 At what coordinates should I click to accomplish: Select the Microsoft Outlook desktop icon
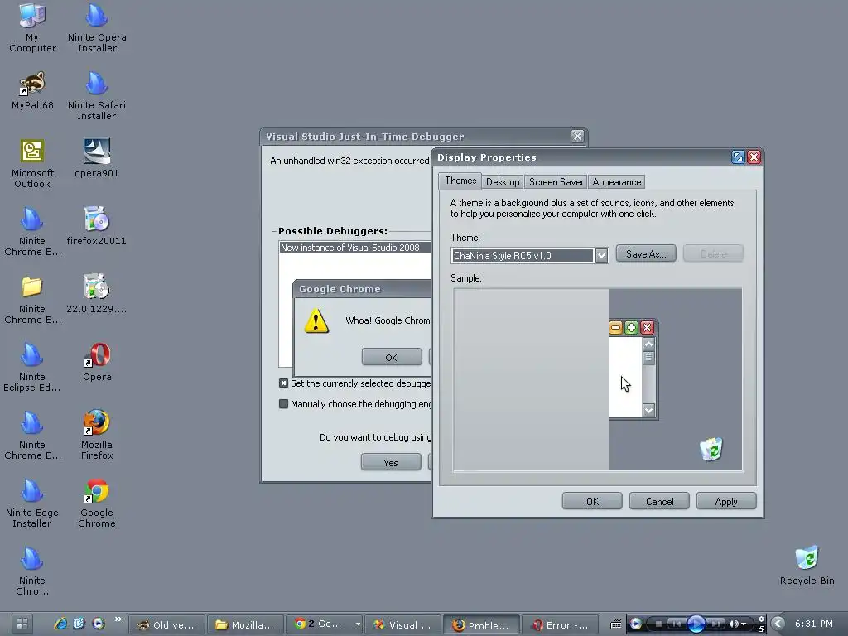[x=32, y=163]
